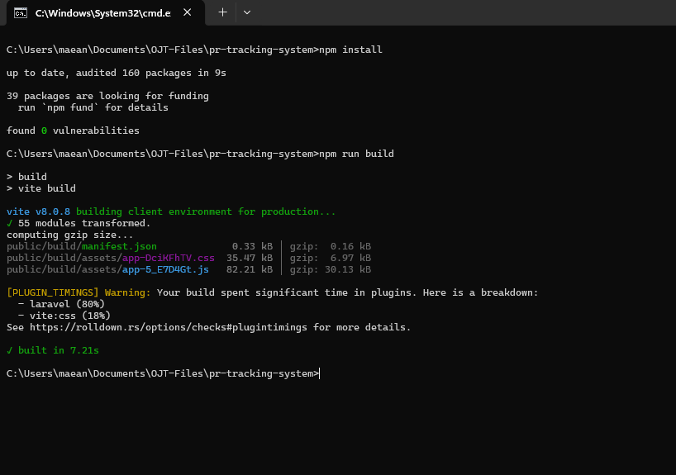This screenshot has width=676, height=475.
Task: Click the cmd icon in the terminal tab
Action: tap(21, 13)
